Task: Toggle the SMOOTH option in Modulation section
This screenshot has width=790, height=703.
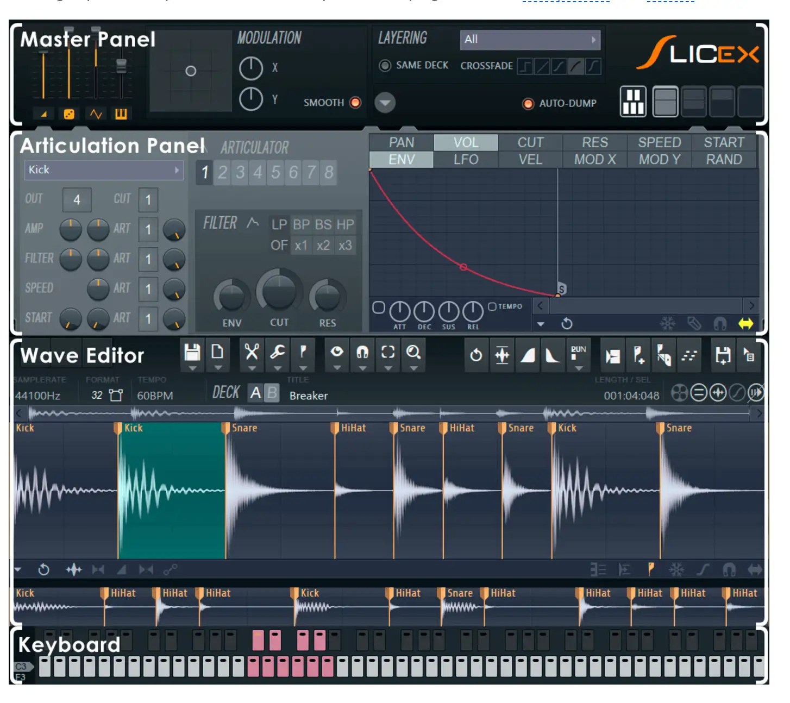Action: tap(355, 103)
